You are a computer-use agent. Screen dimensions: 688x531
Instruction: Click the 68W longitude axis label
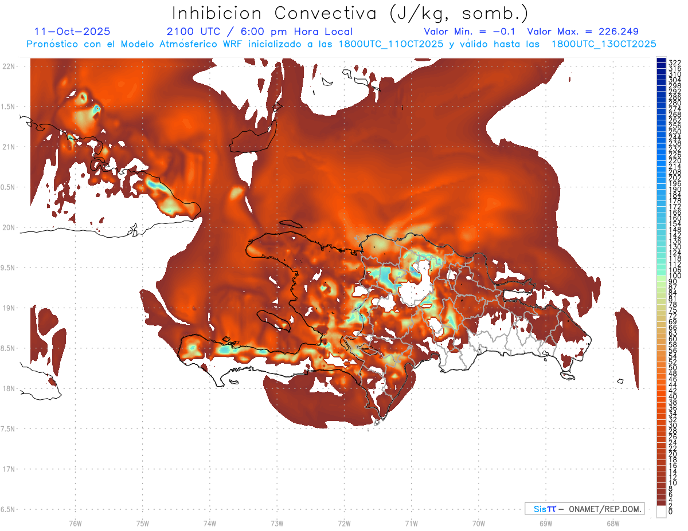coord(612,523)
